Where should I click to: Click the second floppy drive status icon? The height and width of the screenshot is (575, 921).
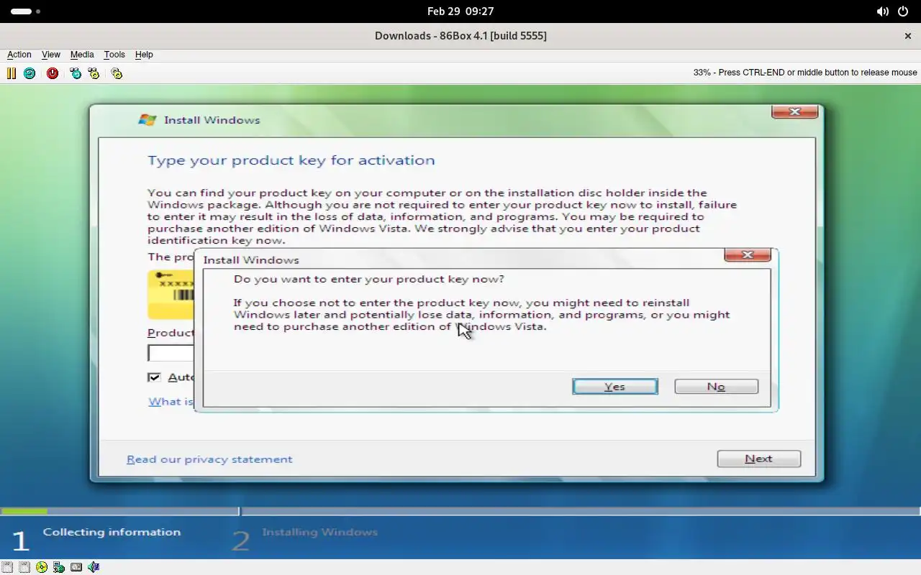(24, 567)
